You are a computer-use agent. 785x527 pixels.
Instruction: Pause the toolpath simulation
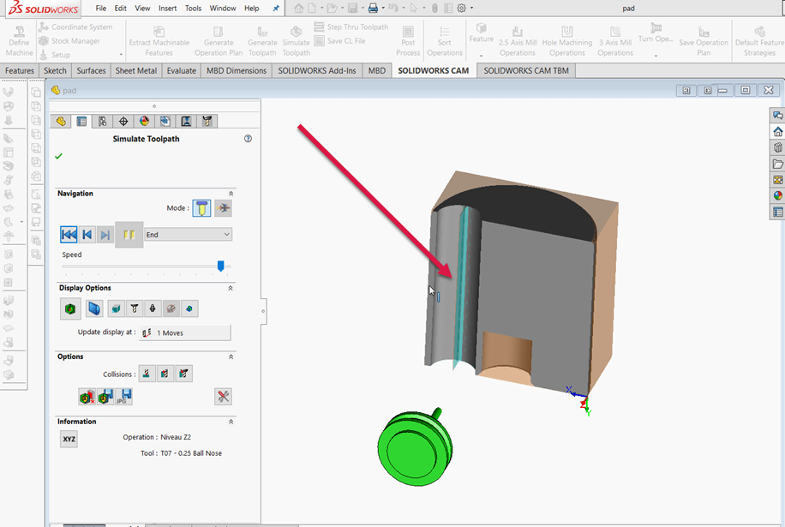129,234
